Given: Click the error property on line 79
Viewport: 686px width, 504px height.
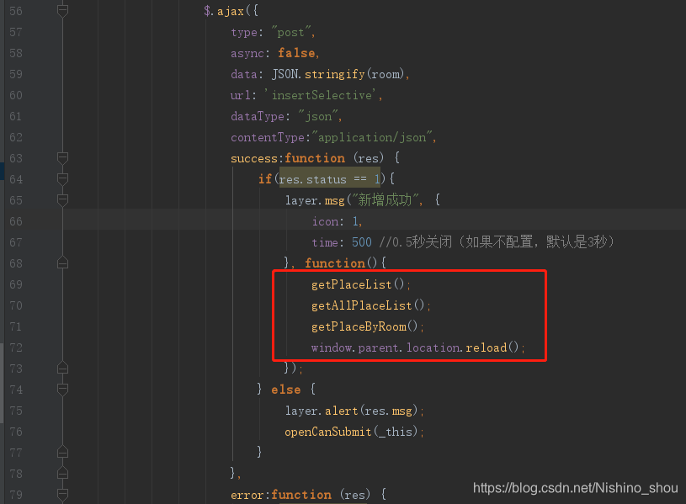Looking at the screenshot, I should [247, 495].
